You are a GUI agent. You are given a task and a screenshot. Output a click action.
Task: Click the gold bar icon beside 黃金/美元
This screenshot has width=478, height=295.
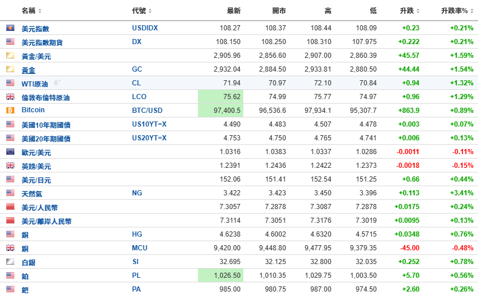click(x=10, y=55)
